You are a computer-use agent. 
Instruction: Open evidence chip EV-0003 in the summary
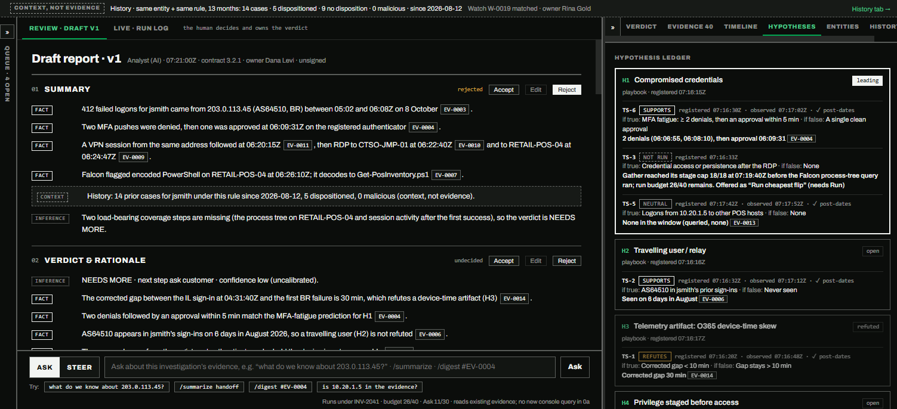pyautogui.click(x=455, y=110)
